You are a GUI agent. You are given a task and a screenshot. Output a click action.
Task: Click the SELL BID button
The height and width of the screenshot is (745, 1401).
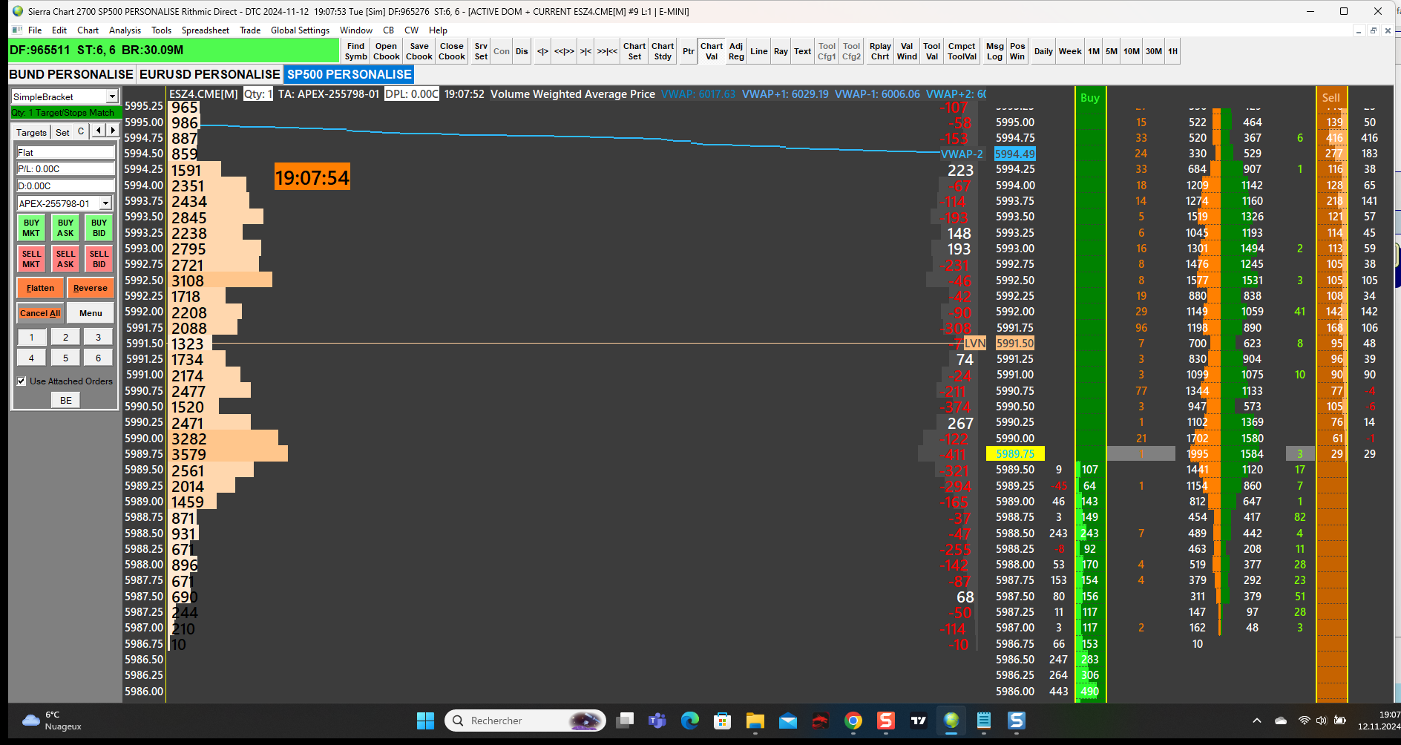(99, 259)
